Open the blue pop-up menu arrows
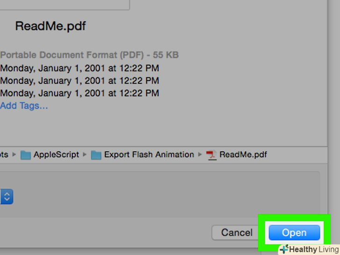340x255 pixels. (x=7, y=196)
